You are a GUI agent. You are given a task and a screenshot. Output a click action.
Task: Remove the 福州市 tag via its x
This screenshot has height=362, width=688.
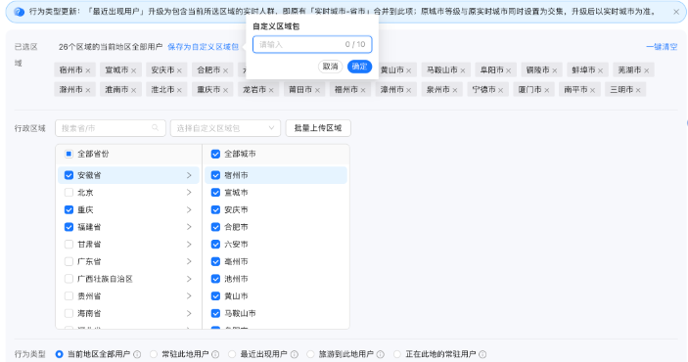pos(363,90)
